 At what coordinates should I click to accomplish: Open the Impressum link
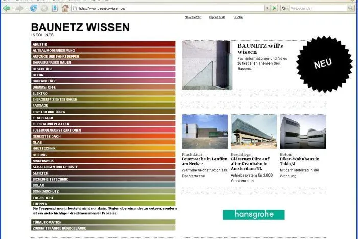[217, 17]
